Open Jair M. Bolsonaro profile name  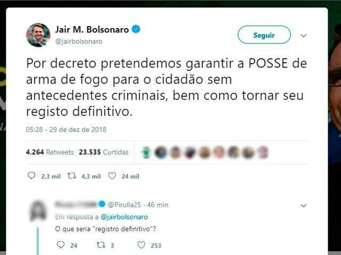[92, 30]
